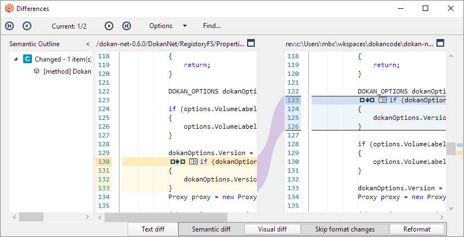This screenshot has height=237, width=464.
Task: Click 'Proxy proxy = new Proxy' in left pane
Action: click(212, 197)
